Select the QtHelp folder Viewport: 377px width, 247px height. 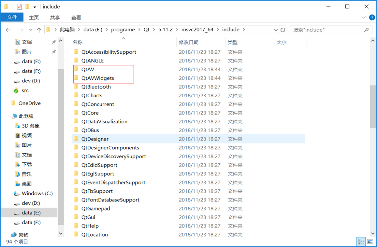pyautogui.click(x=90, y=226)
